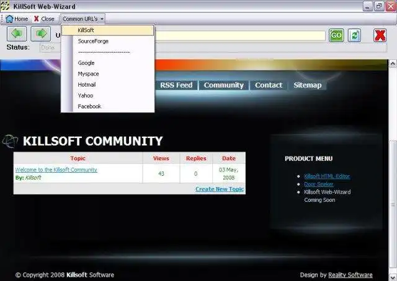Click the Date column header

229,158
